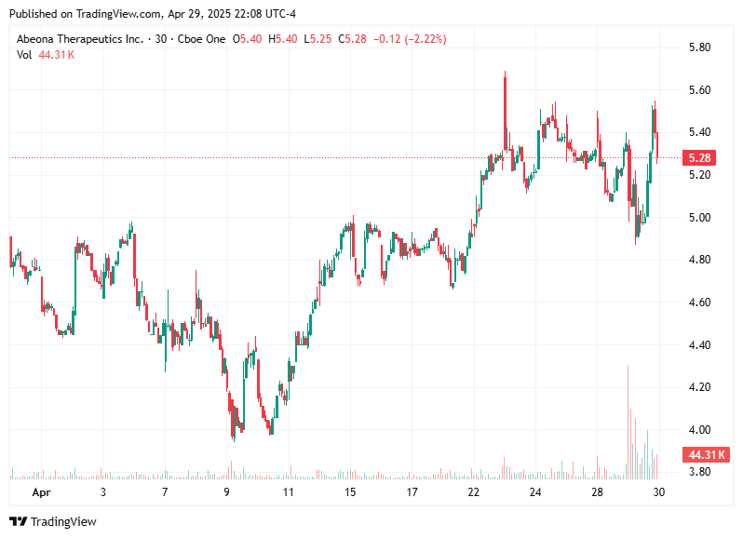Click the red 5.28 price label
The height and width of the screenshot is (538, 743).
[x=699, y=157]
